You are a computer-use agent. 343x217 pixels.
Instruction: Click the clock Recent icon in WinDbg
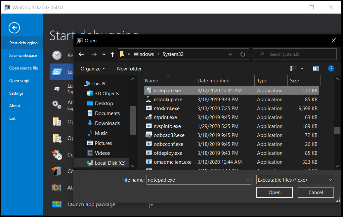[57, 55]
